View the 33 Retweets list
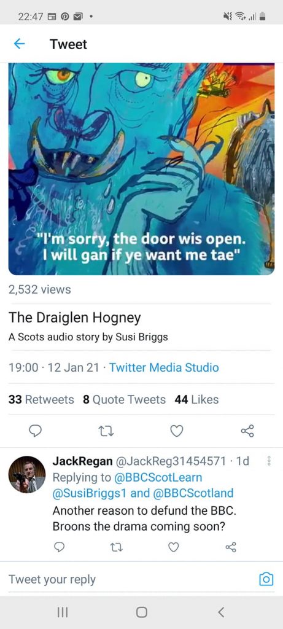 coord(41,399)
